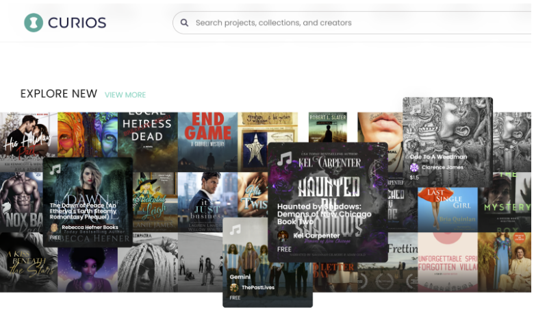The height and width of the screenshot is (322, 534).
Task: Open ThePastLives creator name
Action: coord(258,288)
